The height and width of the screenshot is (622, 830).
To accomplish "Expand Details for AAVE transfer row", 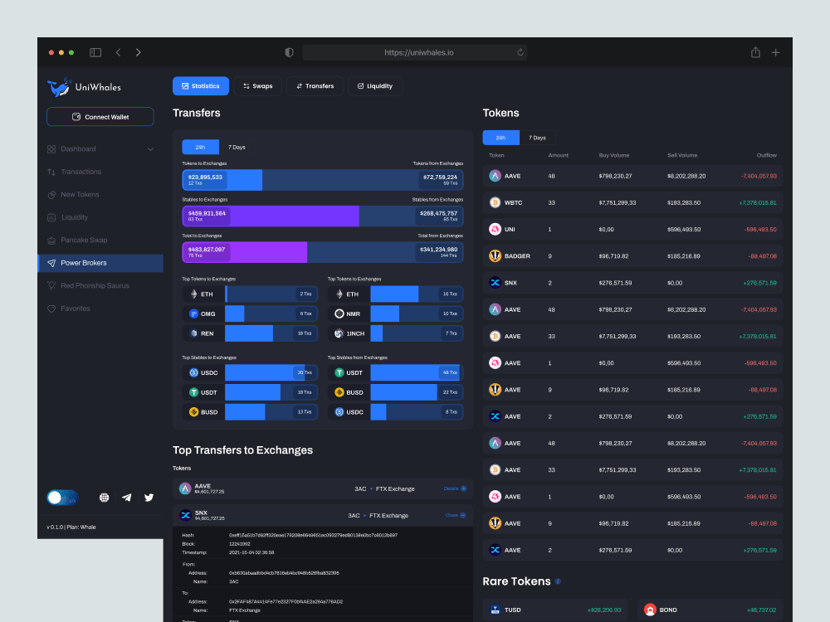I will pyautogui.click(x=455, y=488).
